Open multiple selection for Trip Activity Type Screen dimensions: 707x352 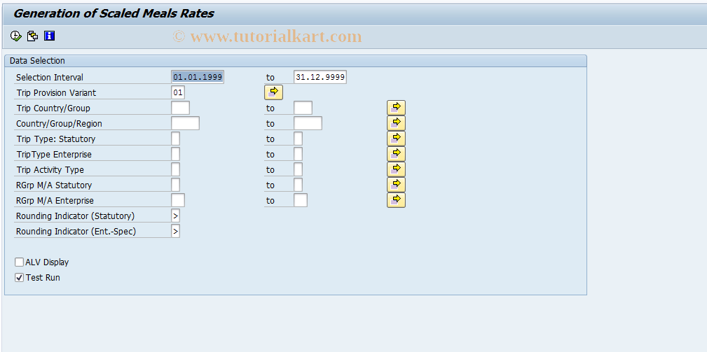click(x=396, y=169)
